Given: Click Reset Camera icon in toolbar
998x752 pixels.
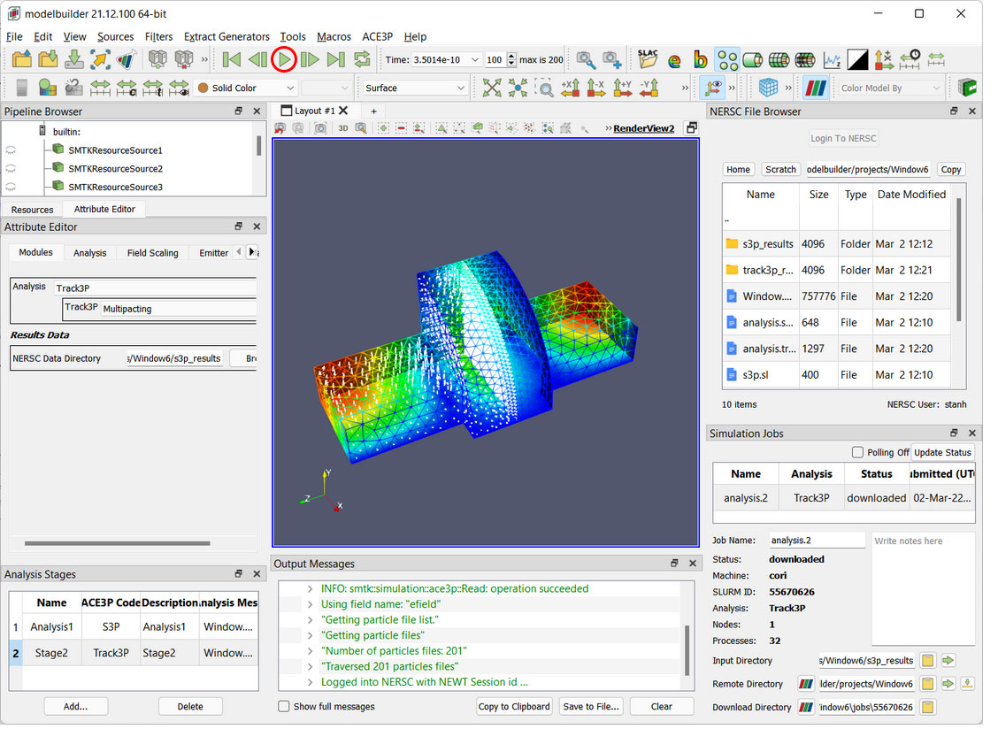Looking at the screenshot, I should [492, 88].
